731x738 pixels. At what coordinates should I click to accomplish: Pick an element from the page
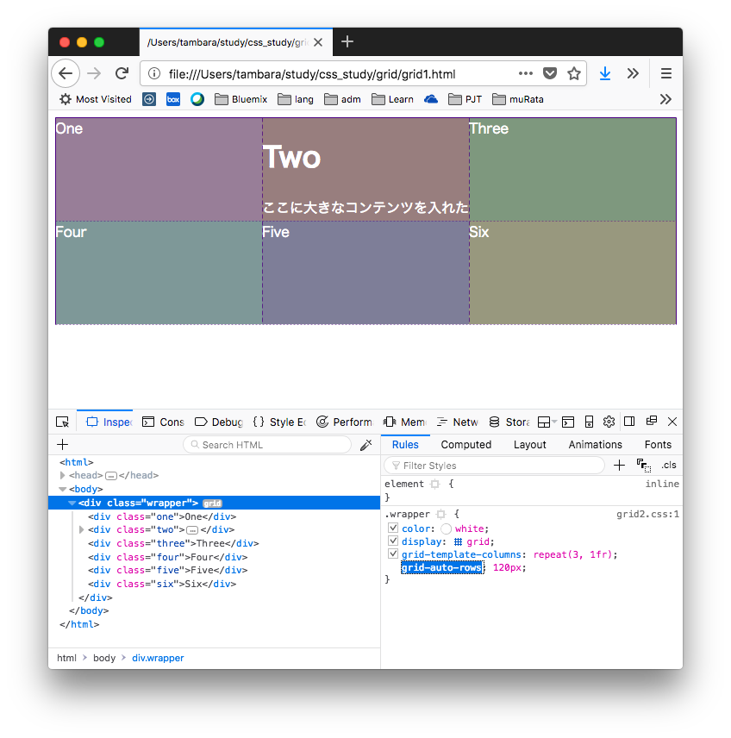(x=63, y=422)
